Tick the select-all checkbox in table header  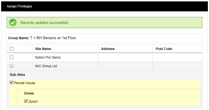click(x=12, y=49)
